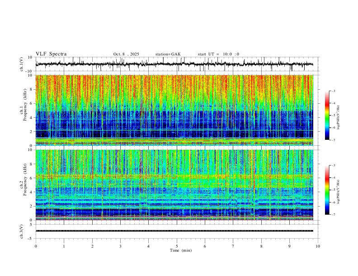Click tick "5" on the Time axis
358x276 pixels.
177,246
